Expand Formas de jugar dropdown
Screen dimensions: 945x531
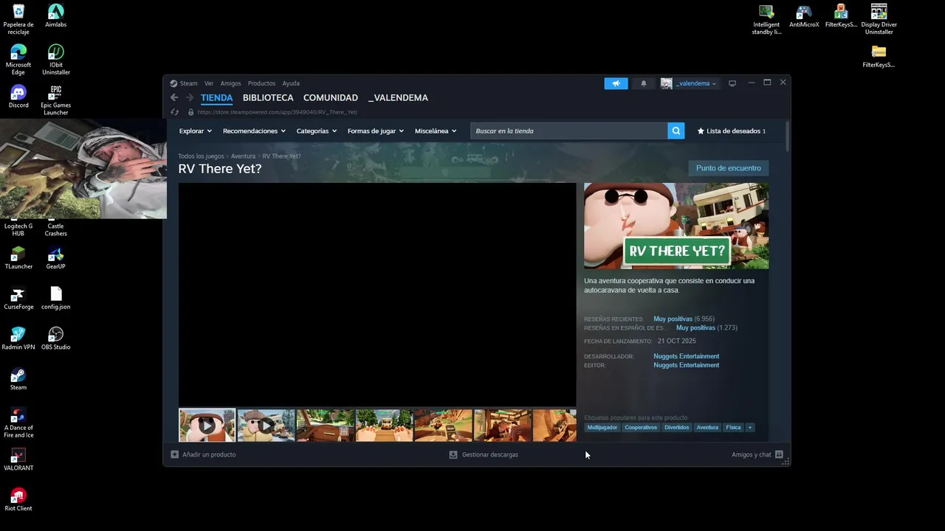click(x=376, y=131)
